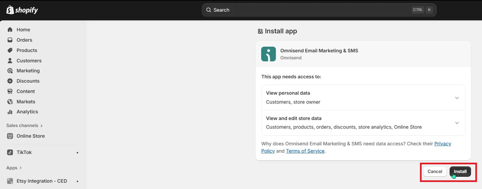
Task: Click the Products tag icon
Action: pyautogui.click(x=10, y=50)
